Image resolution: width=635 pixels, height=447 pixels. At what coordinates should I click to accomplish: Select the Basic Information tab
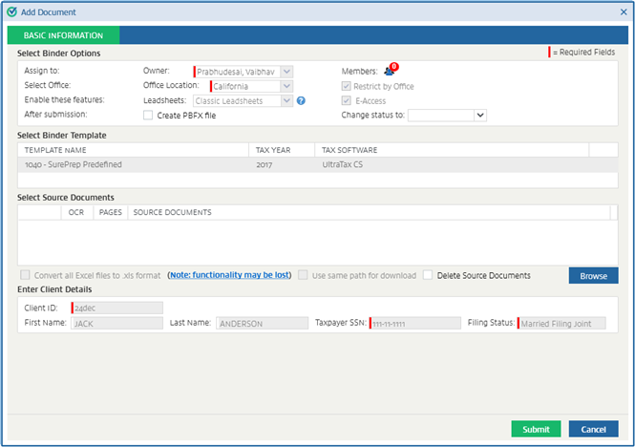coord(63,35)
